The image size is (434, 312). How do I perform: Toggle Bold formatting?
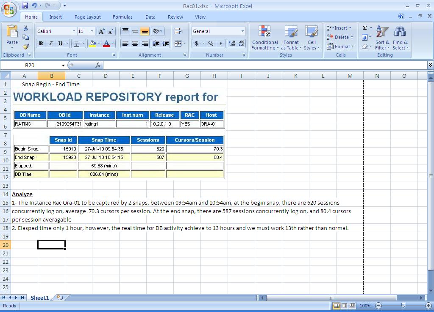click(41, 44)
